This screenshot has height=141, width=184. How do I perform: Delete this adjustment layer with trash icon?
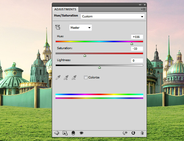pos(142,133)
